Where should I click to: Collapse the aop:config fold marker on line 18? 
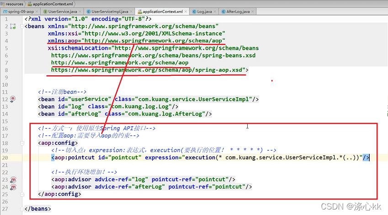tap(22, 143)
